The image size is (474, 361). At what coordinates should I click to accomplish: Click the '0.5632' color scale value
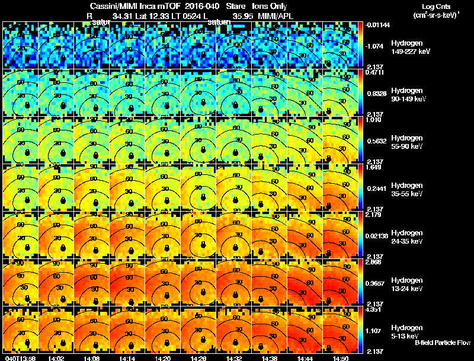377,141
